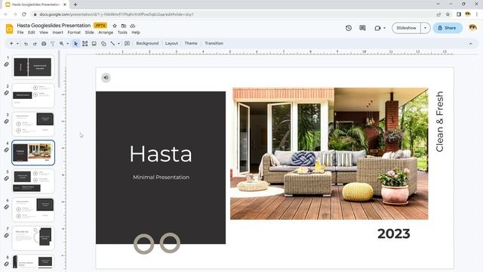This screenshot has width=483, height=272.
Task: Open a new browser tab
Action: [x=75, y=5]
